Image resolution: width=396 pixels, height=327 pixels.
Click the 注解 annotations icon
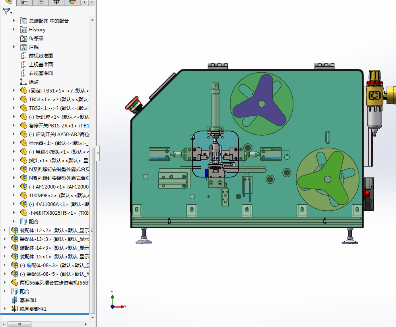[x=23, y=47]
